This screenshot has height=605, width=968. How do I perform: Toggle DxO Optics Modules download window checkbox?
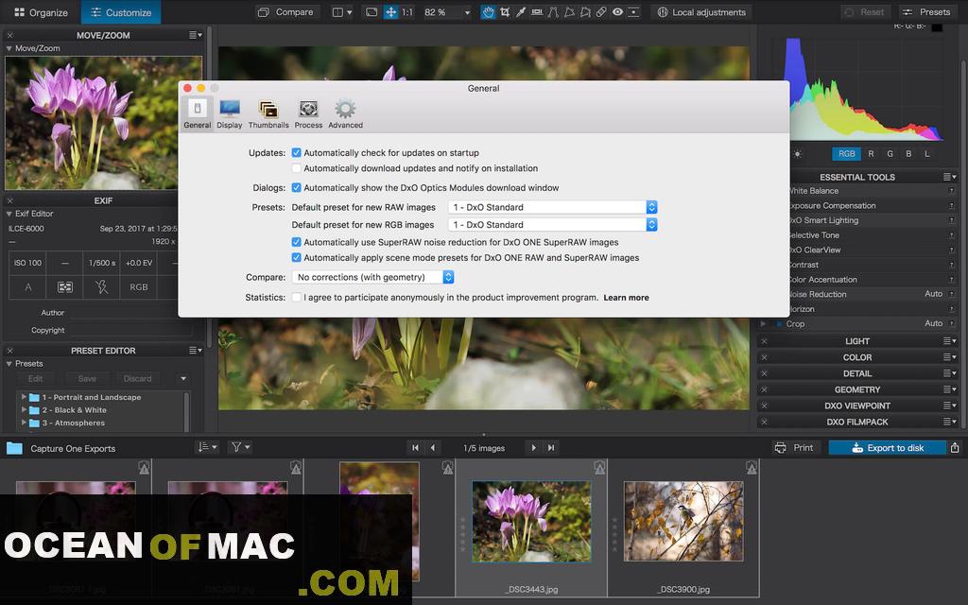(x=296, y=188)
